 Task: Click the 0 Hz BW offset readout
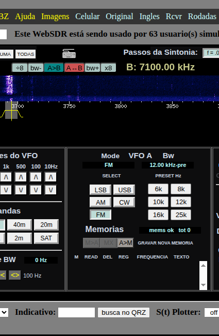click(x=41, y=260)
